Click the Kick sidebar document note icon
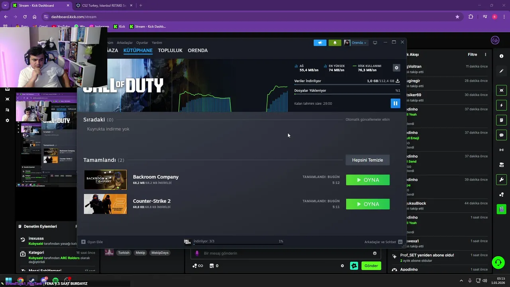Viewport: 510px width, 287px height. coord(501,120)
